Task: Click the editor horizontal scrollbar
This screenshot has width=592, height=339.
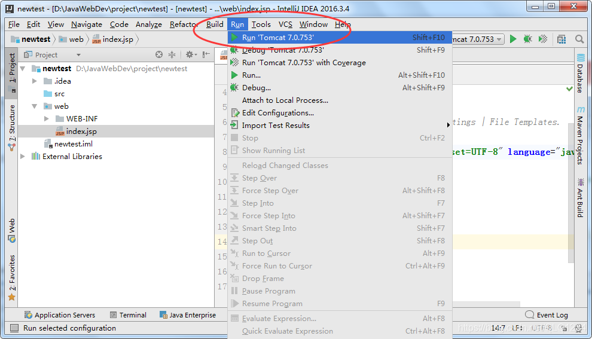Action: (x=486, y=304)
